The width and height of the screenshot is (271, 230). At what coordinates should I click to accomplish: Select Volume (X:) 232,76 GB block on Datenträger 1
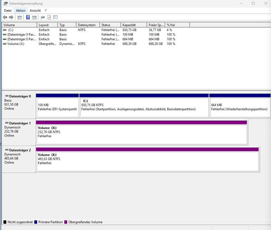pyautogui.click(x=142, y=132)
